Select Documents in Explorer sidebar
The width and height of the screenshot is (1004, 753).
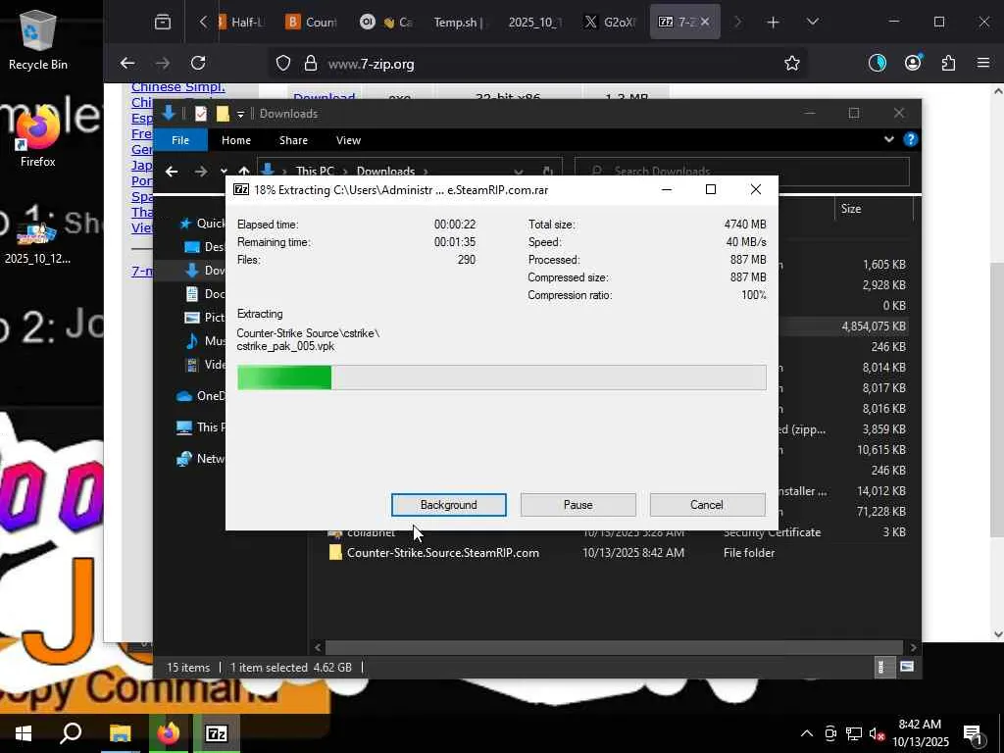pyautogui.click(x=205, y=294)
